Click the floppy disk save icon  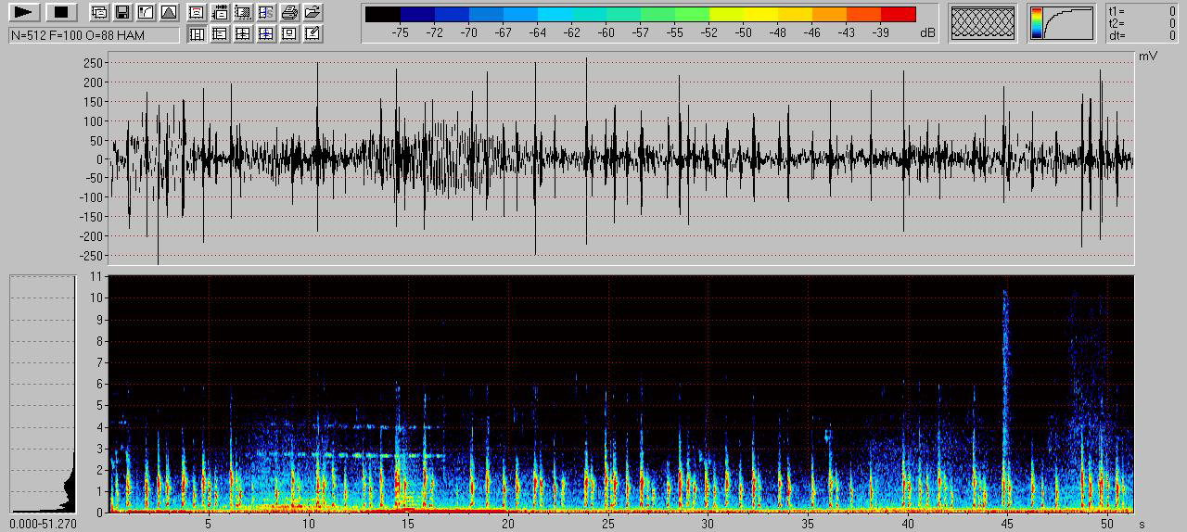(122, 12)
